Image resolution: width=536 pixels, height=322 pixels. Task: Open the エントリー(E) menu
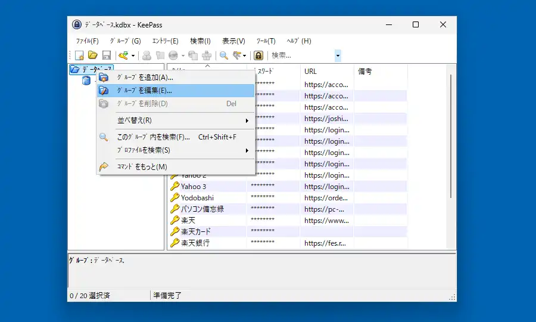click(x=165, y=41)
